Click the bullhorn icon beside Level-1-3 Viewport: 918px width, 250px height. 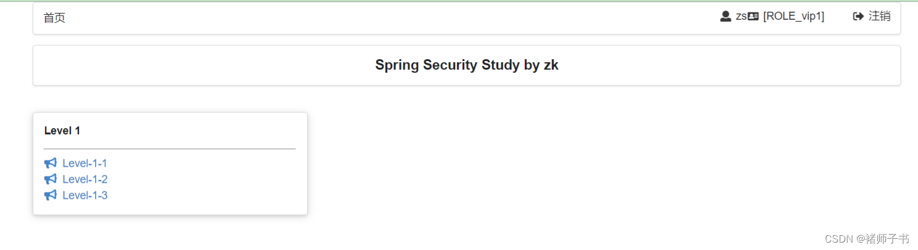pyautogui.click(x=51, y=195)
